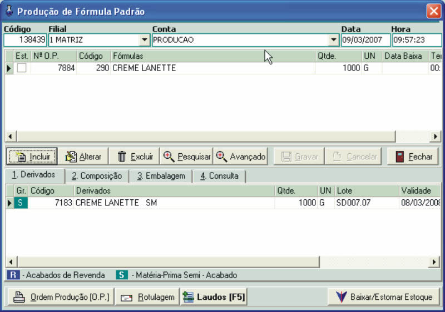Click the Derivados column header
Screen dimensions: 445x312
pyautogui.click(x=174, y=191)
